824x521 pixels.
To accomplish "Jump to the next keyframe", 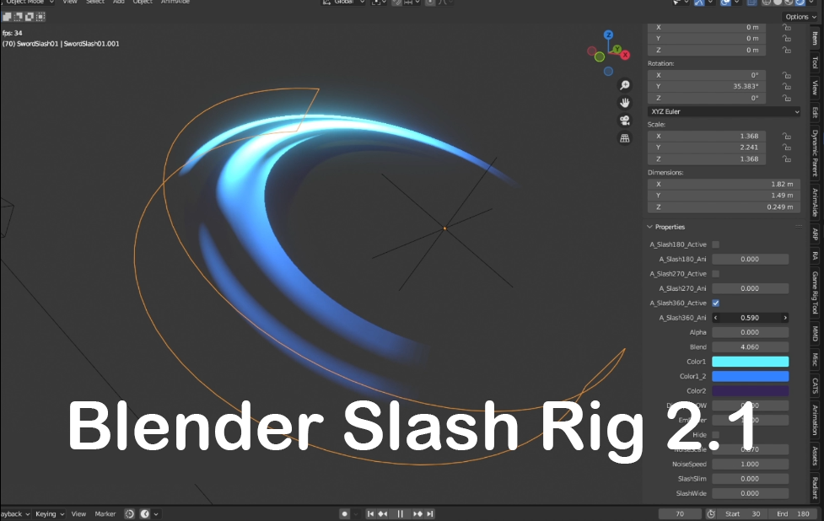I will (417, 513).
